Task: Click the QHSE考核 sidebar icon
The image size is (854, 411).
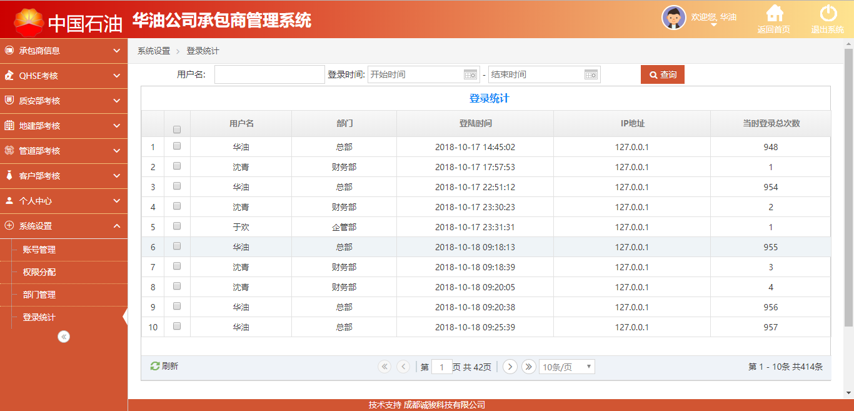Action: tap(9, 76)
